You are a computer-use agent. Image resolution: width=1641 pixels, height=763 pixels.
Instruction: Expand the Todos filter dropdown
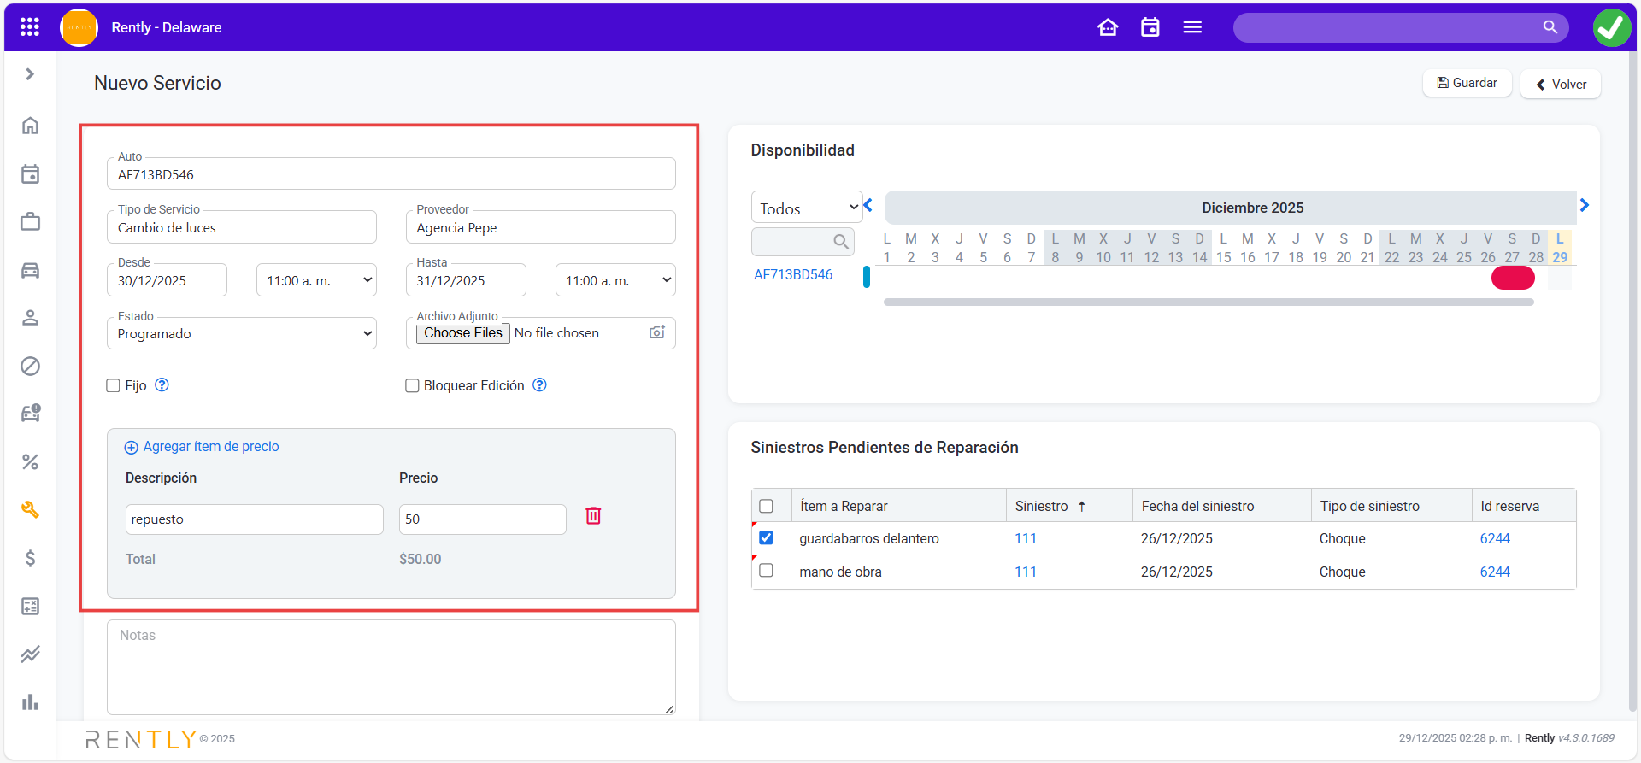807,208
